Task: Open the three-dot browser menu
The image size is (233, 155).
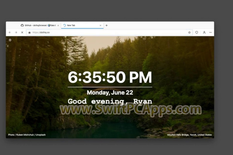Action: 210,32
